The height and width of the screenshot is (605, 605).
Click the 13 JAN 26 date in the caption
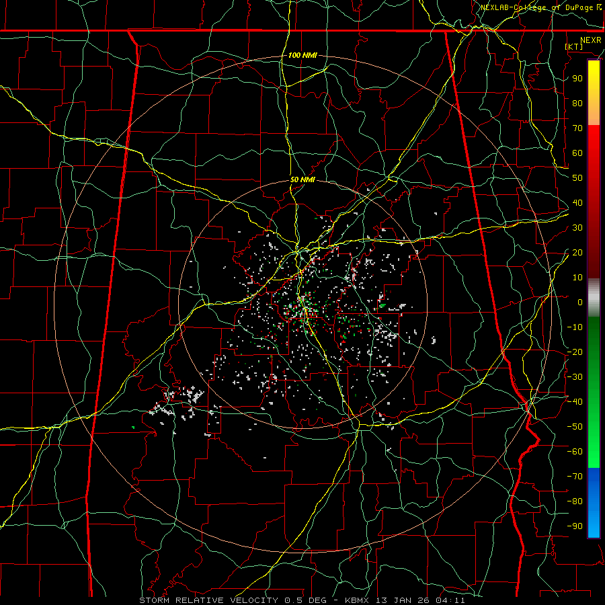(x=402, y=600)
